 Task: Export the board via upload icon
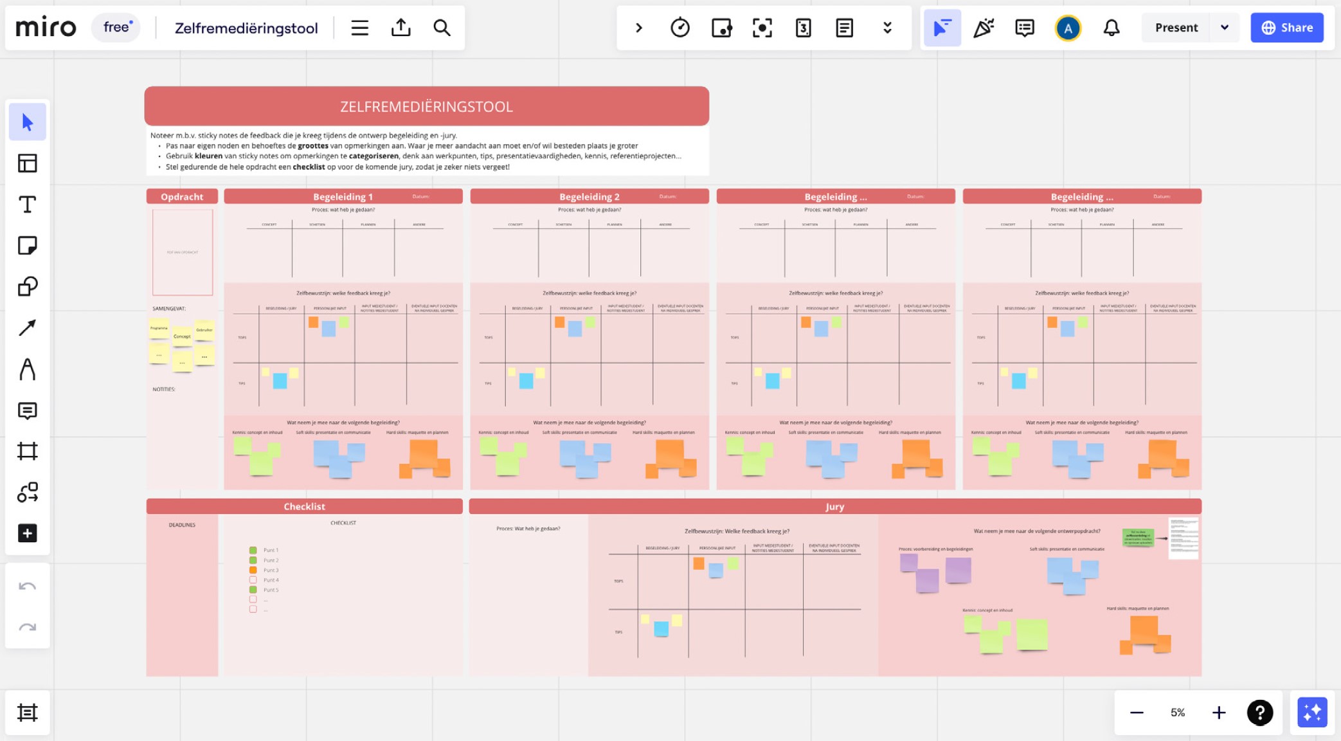(x=401, y=28)
